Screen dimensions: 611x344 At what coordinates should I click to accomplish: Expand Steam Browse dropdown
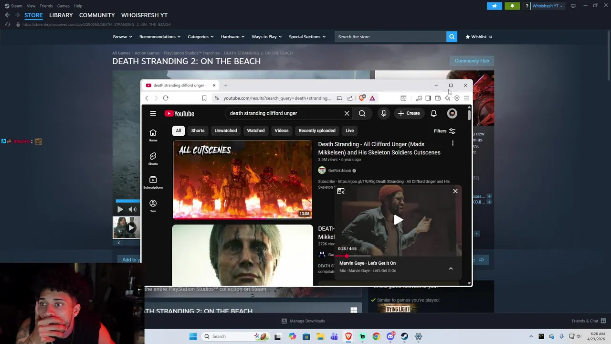[x=123, y=37]
